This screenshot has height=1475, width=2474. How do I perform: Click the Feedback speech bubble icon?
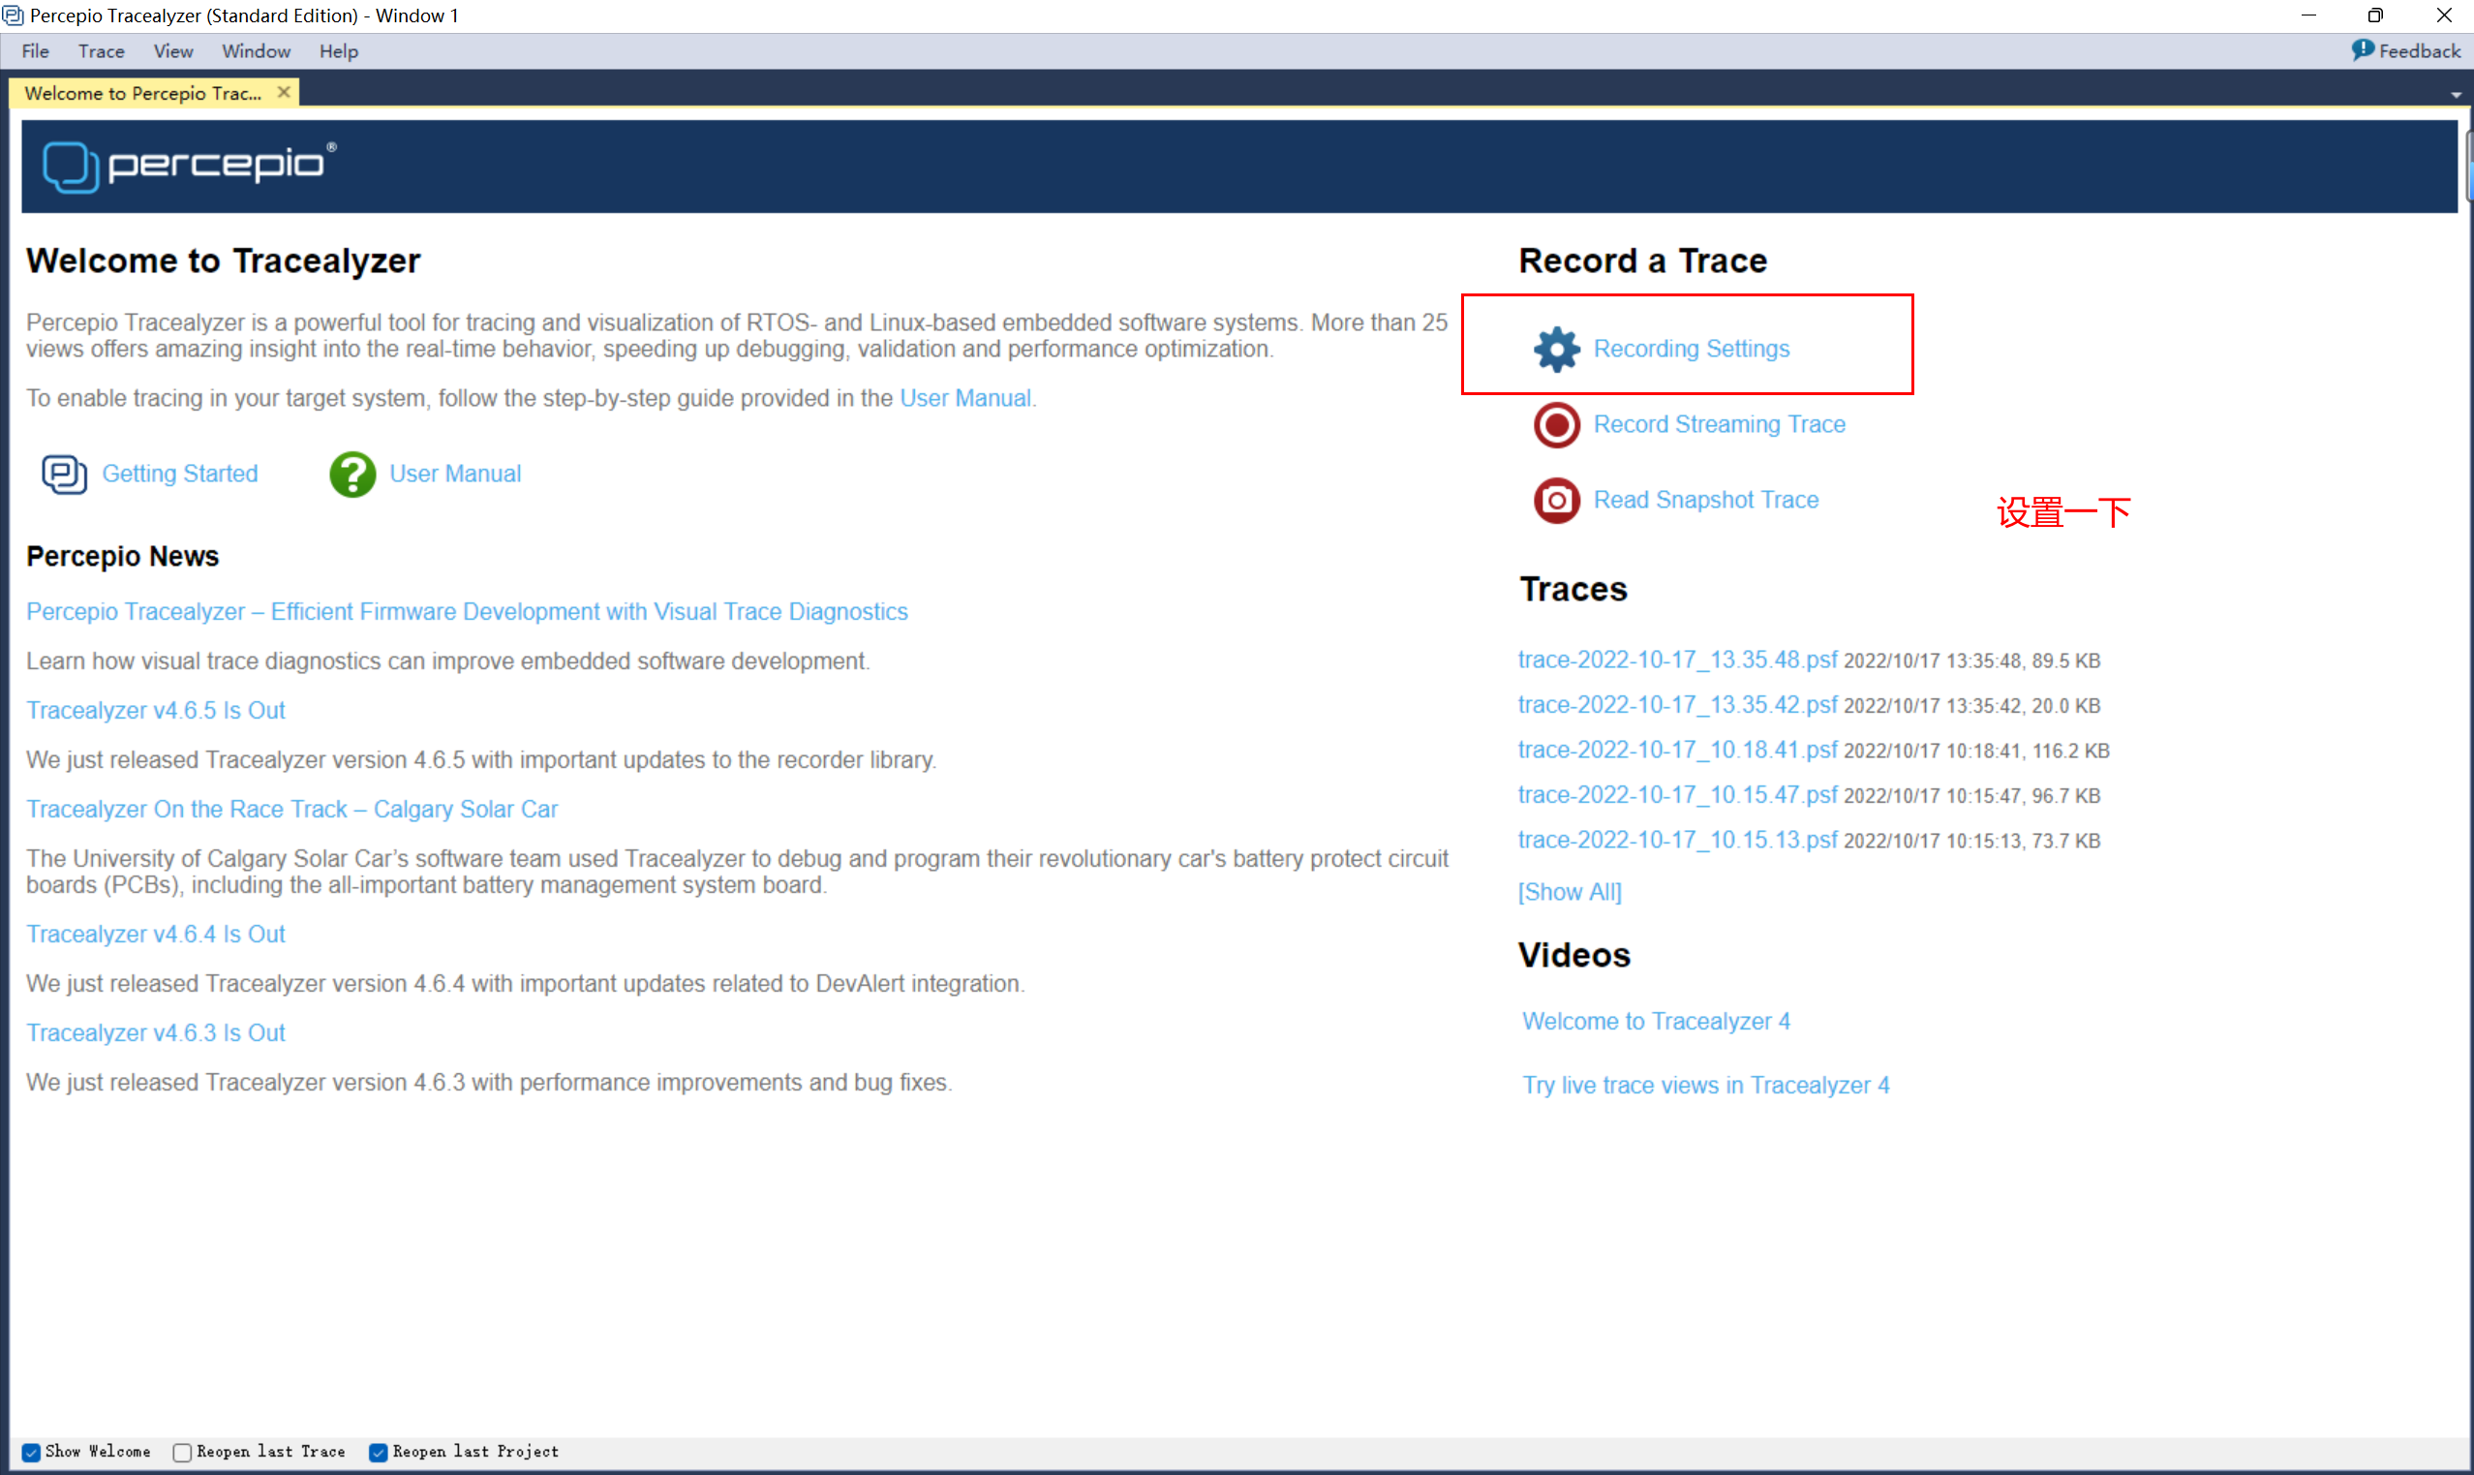tap(2362, 49)
